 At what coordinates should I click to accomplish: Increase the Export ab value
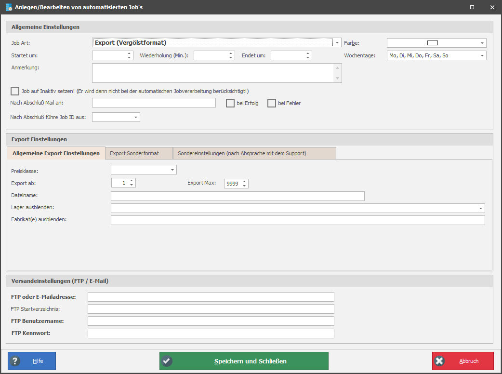tap(132, 181)
